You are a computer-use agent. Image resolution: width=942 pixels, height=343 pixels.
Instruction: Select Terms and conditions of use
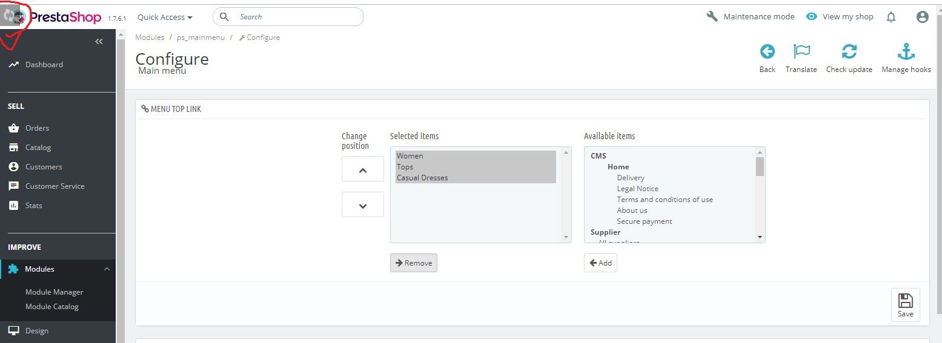pyautogui.click(x=665, y=200)
